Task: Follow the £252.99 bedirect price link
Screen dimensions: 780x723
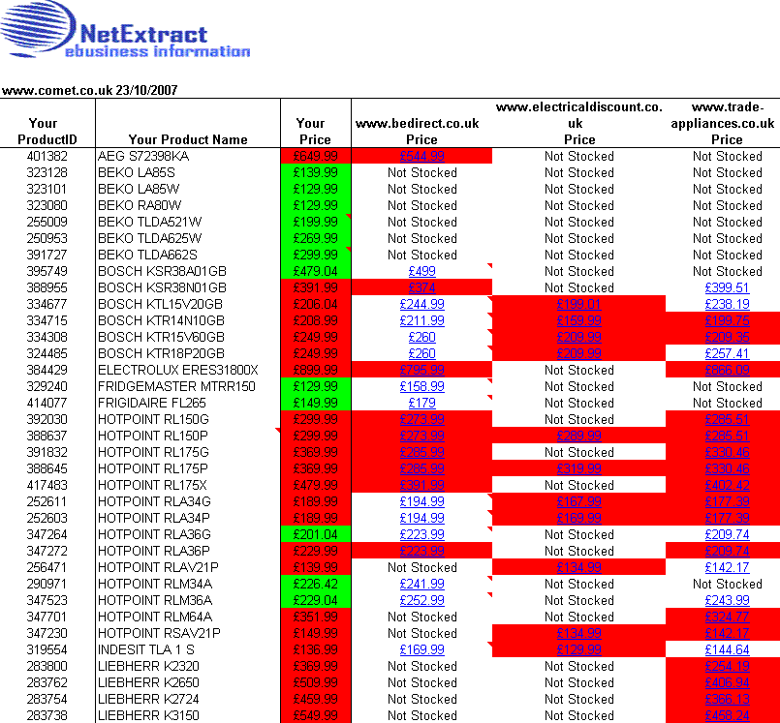Action: (421, 600)
